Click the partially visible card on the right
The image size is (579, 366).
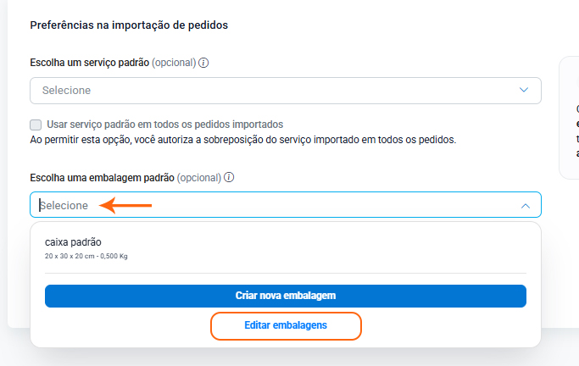[x=570, y=119]
